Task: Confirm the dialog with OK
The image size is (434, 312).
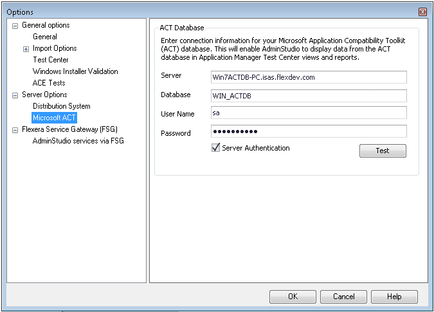Action: click(293, 297)
